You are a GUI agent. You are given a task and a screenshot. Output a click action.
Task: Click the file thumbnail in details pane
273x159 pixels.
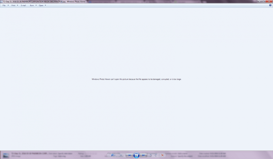6,155
